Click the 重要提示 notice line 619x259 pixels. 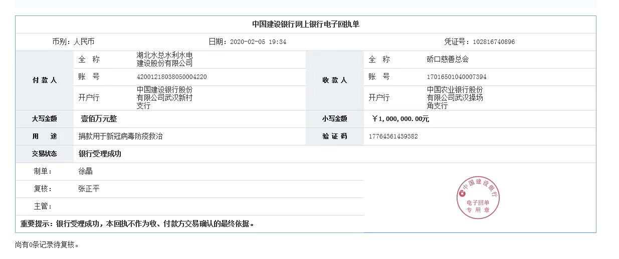[x=137, y=224]
